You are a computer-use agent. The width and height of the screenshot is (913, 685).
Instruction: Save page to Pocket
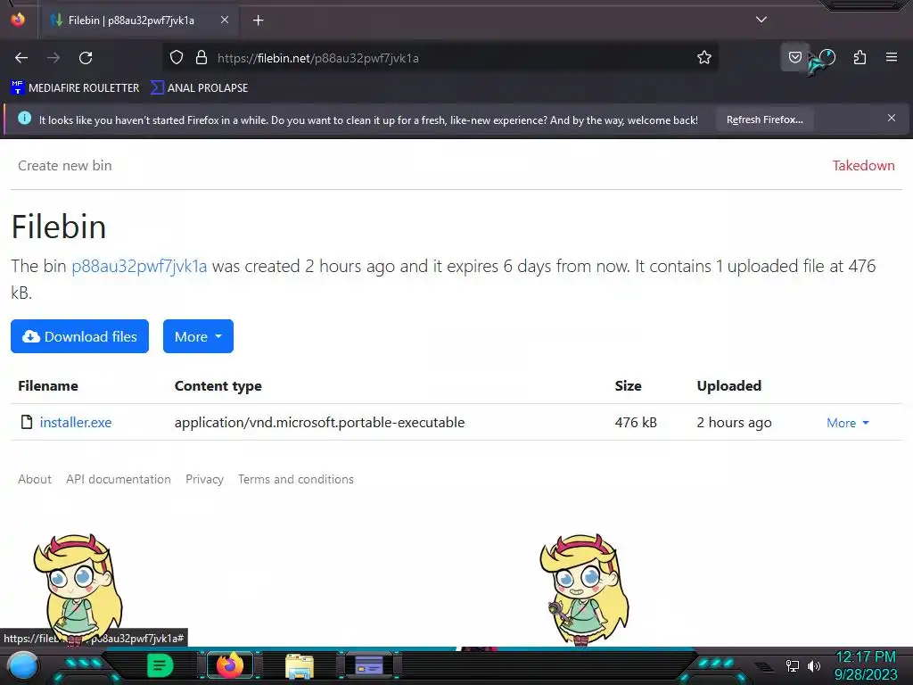794,57
